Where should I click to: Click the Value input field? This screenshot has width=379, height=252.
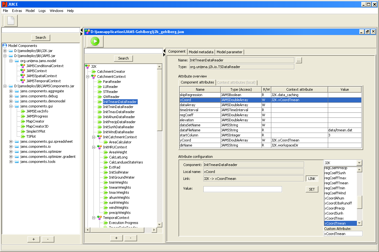[242, 189]
